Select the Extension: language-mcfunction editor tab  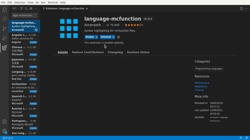click(x=65, y=9)
